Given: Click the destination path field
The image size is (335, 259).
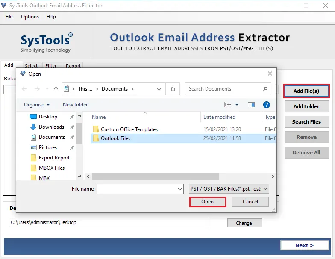Looking at the screenshot, I should (110, 222).
